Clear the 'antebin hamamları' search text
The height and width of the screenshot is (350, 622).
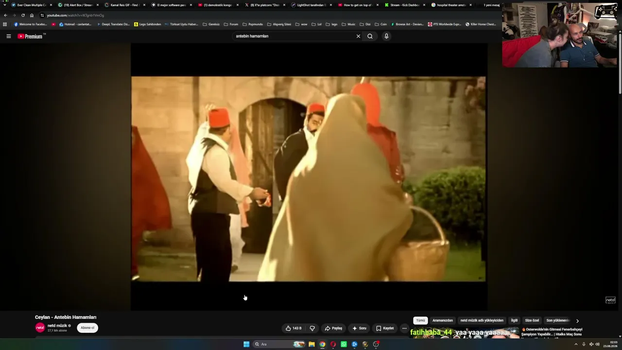click(x=358, y=36)
